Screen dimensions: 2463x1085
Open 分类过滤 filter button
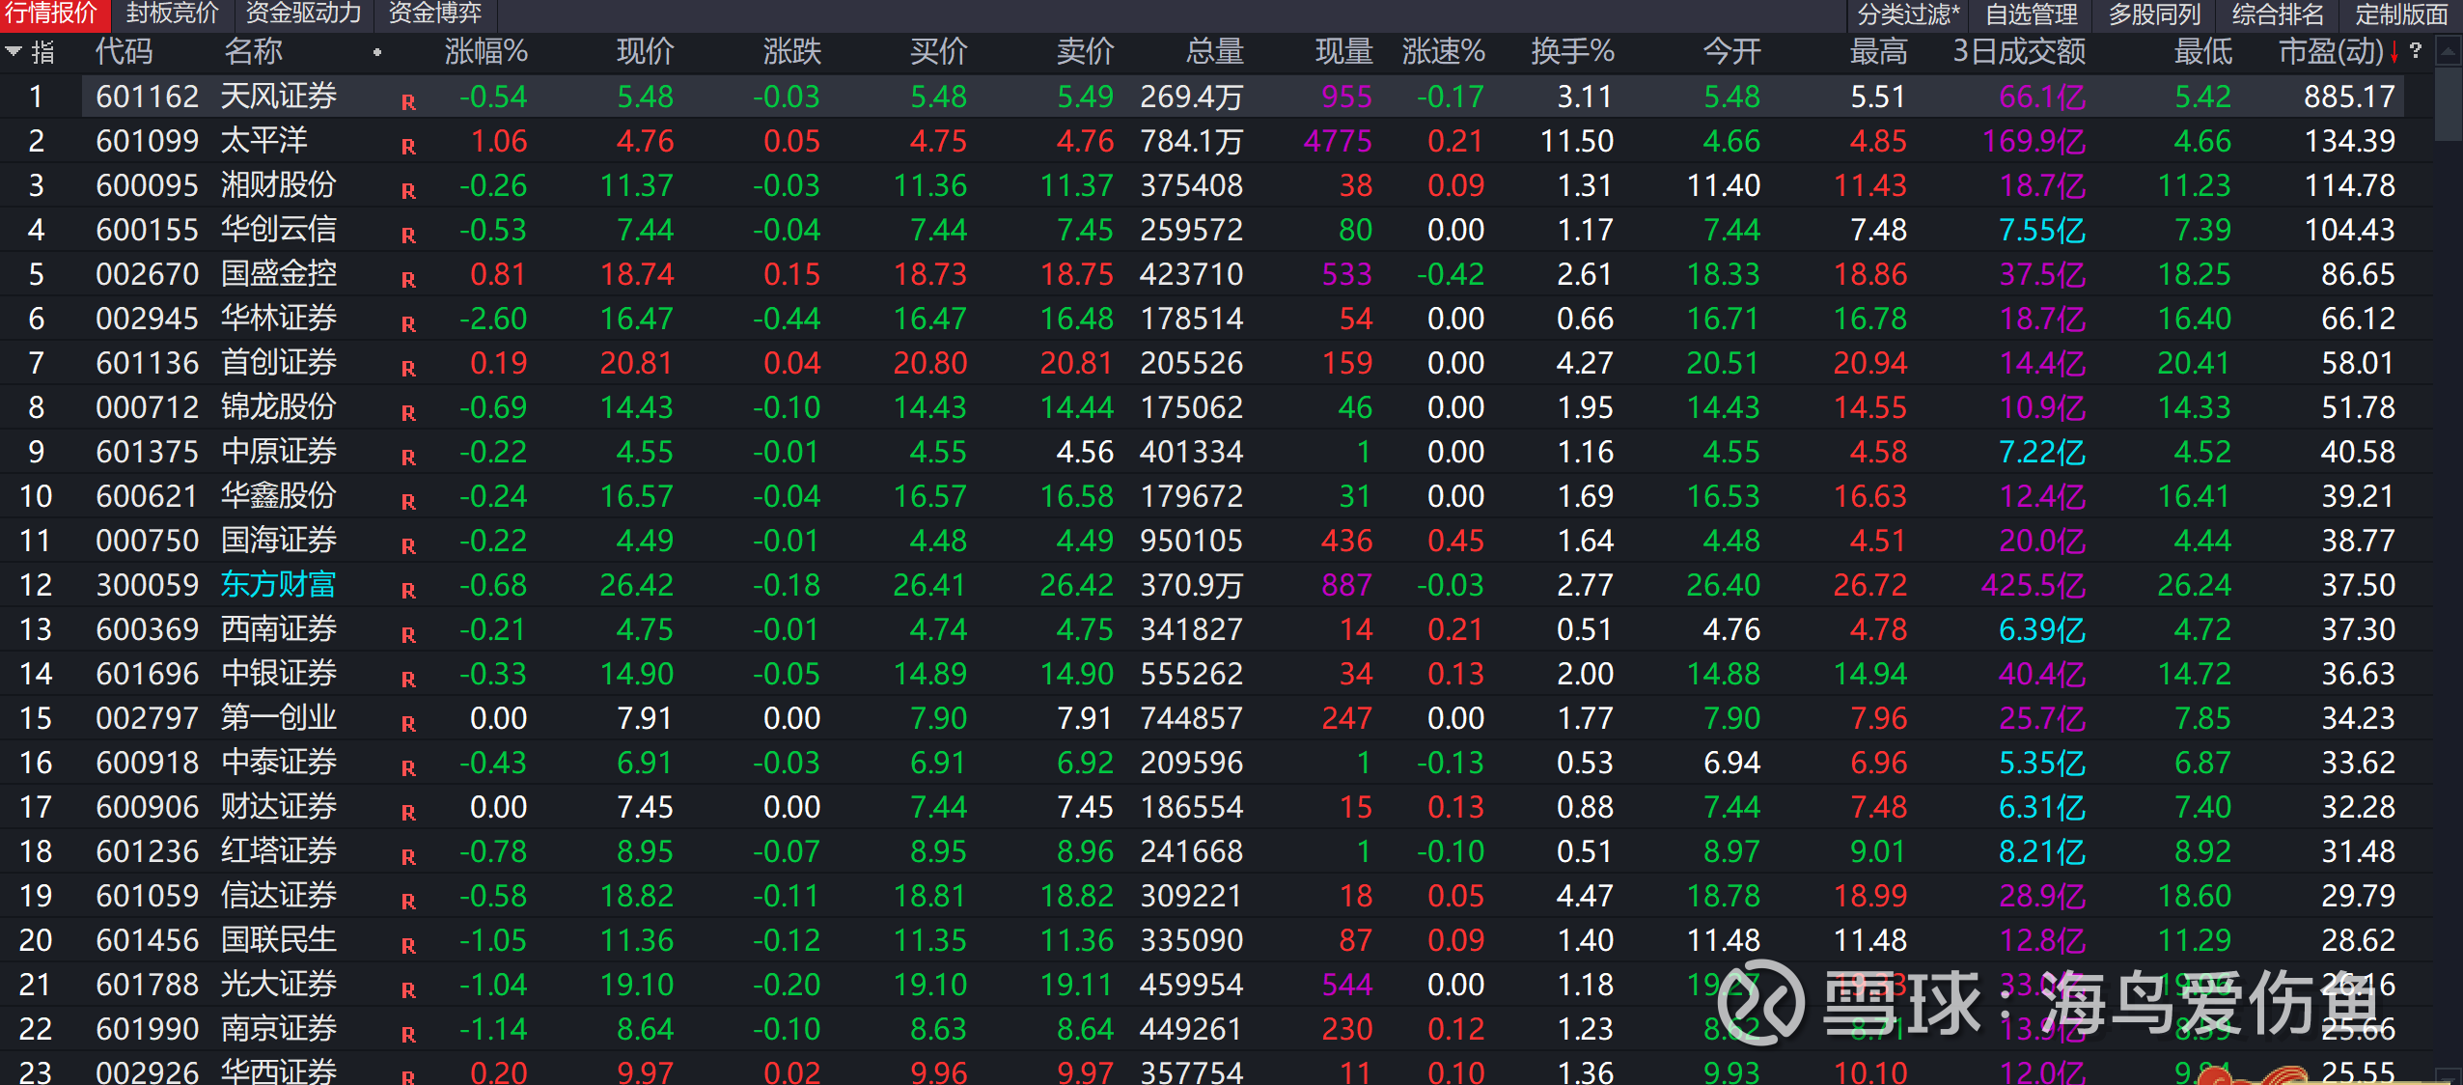point(1907,14)
